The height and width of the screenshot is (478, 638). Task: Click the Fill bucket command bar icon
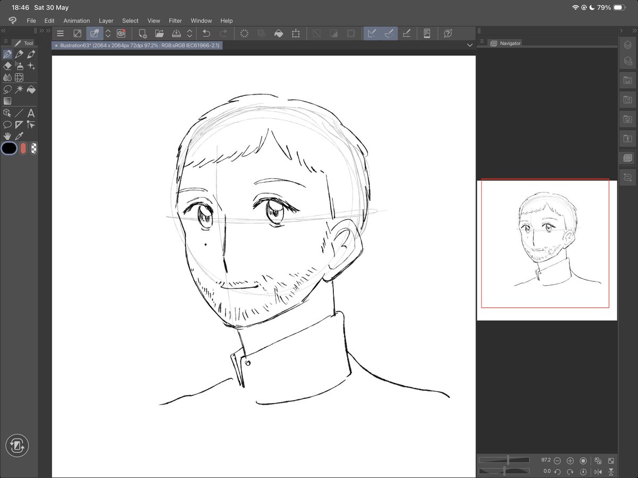click(x=279, y=33)
